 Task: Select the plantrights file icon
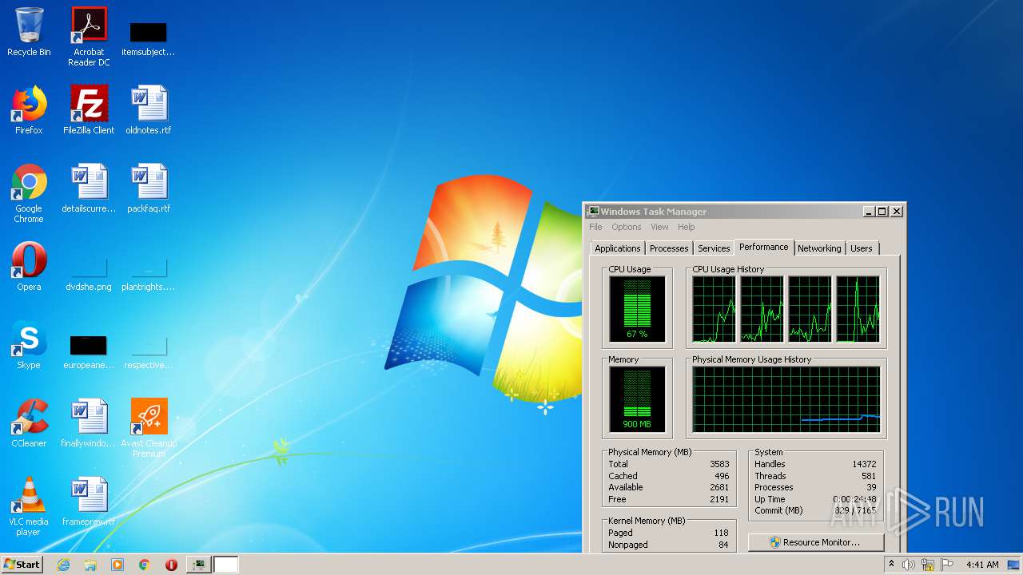(149, 273)
